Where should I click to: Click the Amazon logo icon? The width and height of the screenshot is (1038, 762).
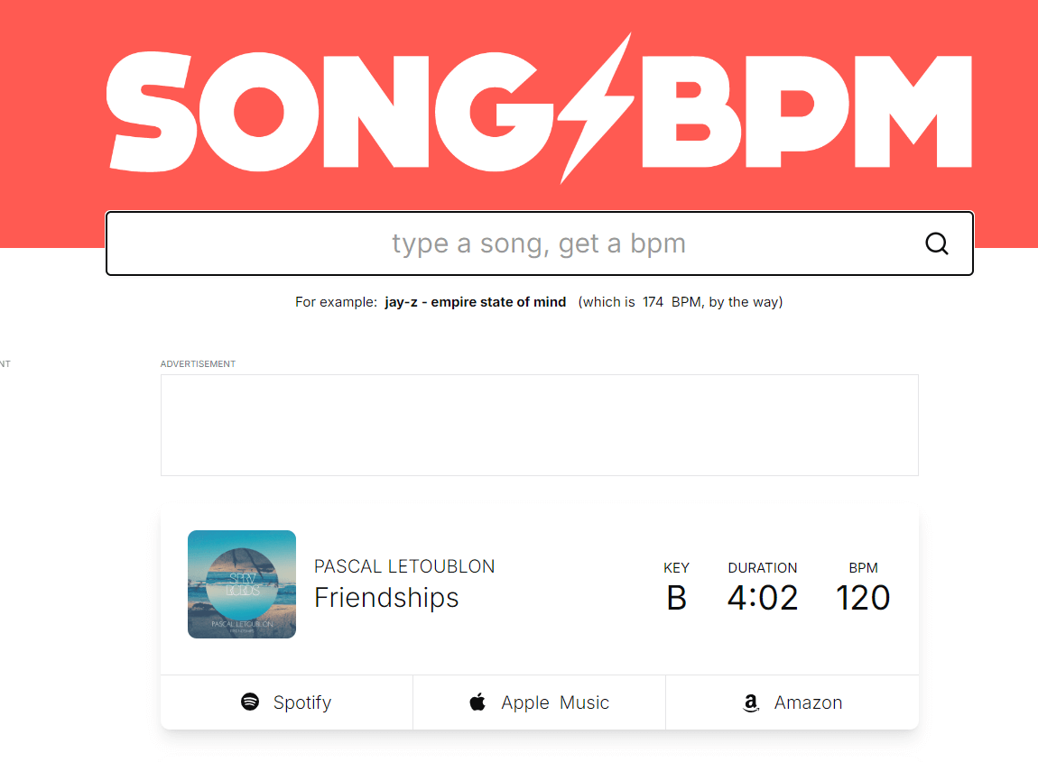(750, 703)
